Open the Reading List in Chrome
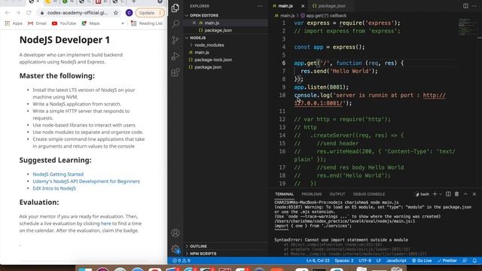Screen dimensions: 482x271 click(x=147, y=23)
